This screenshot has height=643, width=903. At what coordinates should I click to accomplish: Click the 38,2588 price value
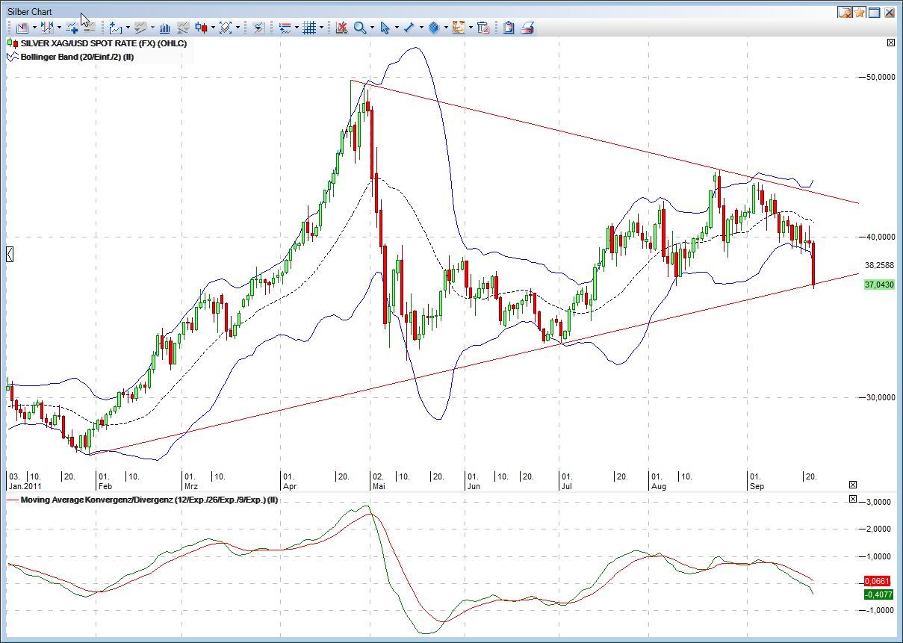879,265
